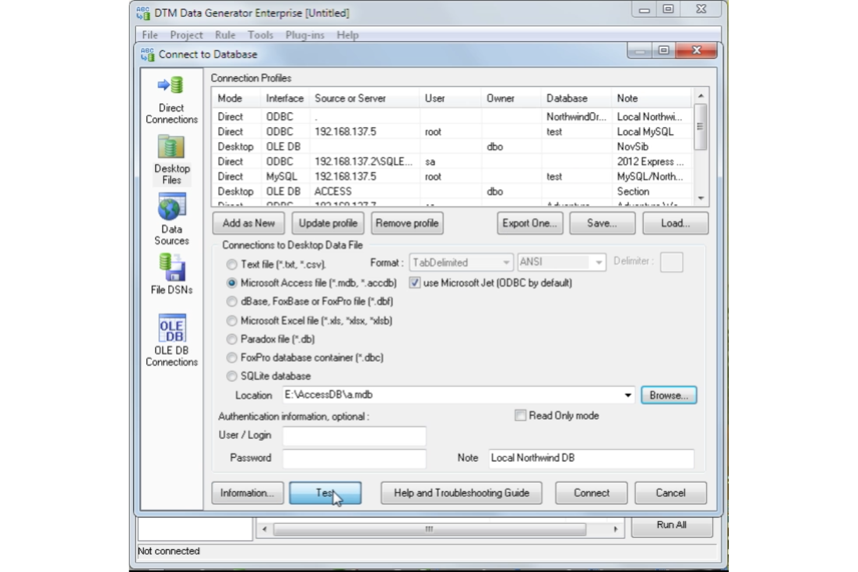The width and height of the screenshot is (858, 572).
Task: Open the Project menu
Action: [x=186, y=35]
